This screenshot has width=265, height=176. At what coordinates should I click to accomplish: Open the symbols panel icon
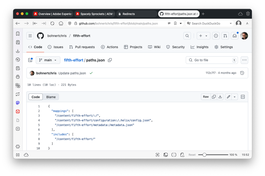[243, 97]
